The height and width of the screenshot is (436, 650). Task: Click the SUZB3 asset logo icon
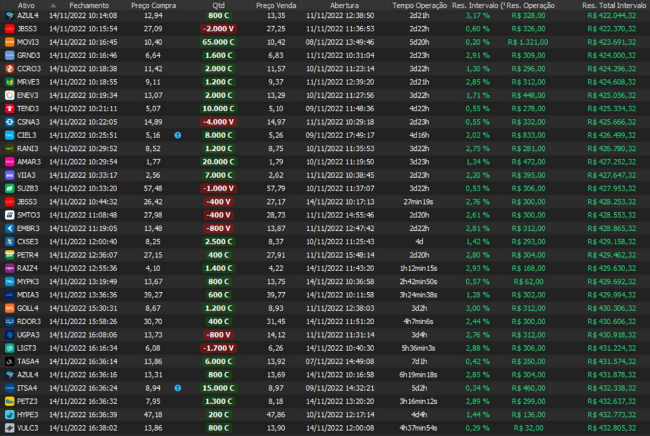tap(10, 189)
